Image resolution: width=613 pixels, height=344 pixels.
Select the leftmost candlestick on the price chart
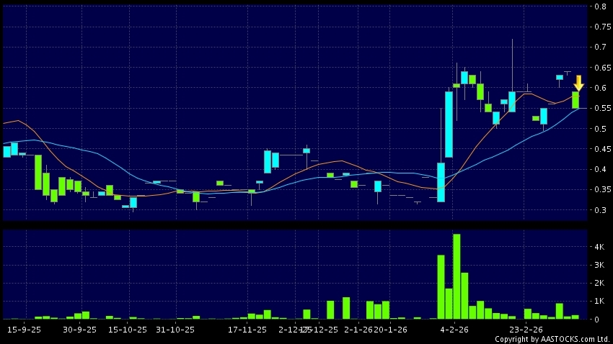[6, 150]
